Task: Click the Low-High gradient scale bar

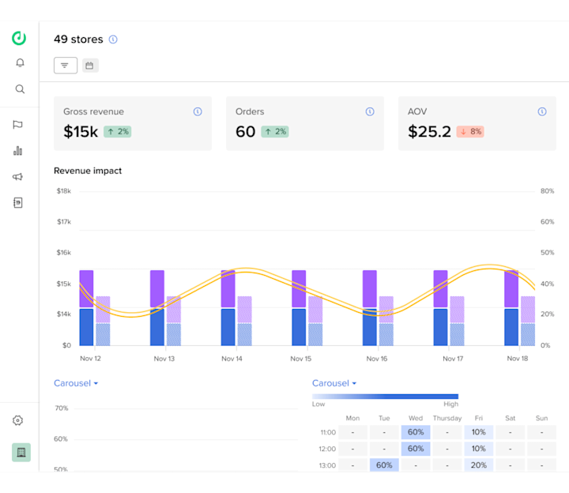Action: click(385, 396)
